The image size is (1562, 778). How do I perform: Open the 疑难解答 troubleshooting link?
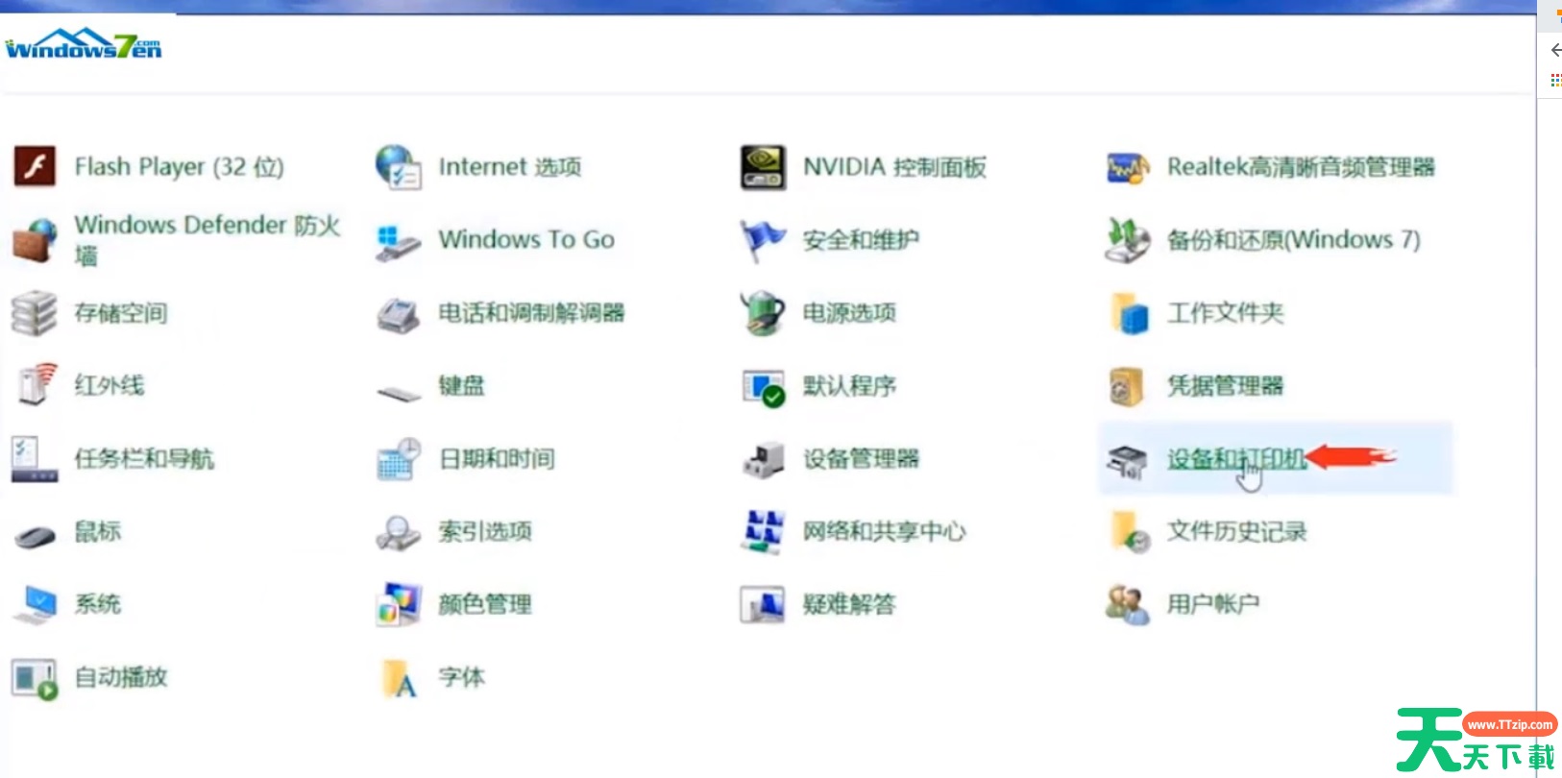tap(849, 604)
